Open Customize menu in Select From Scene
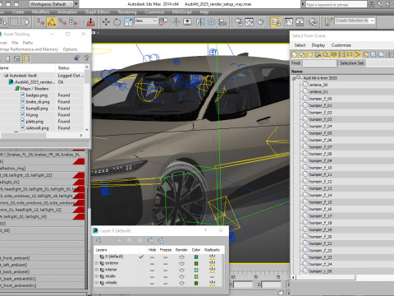The height and width of the screenshot is (296, 394). [341, 45]
